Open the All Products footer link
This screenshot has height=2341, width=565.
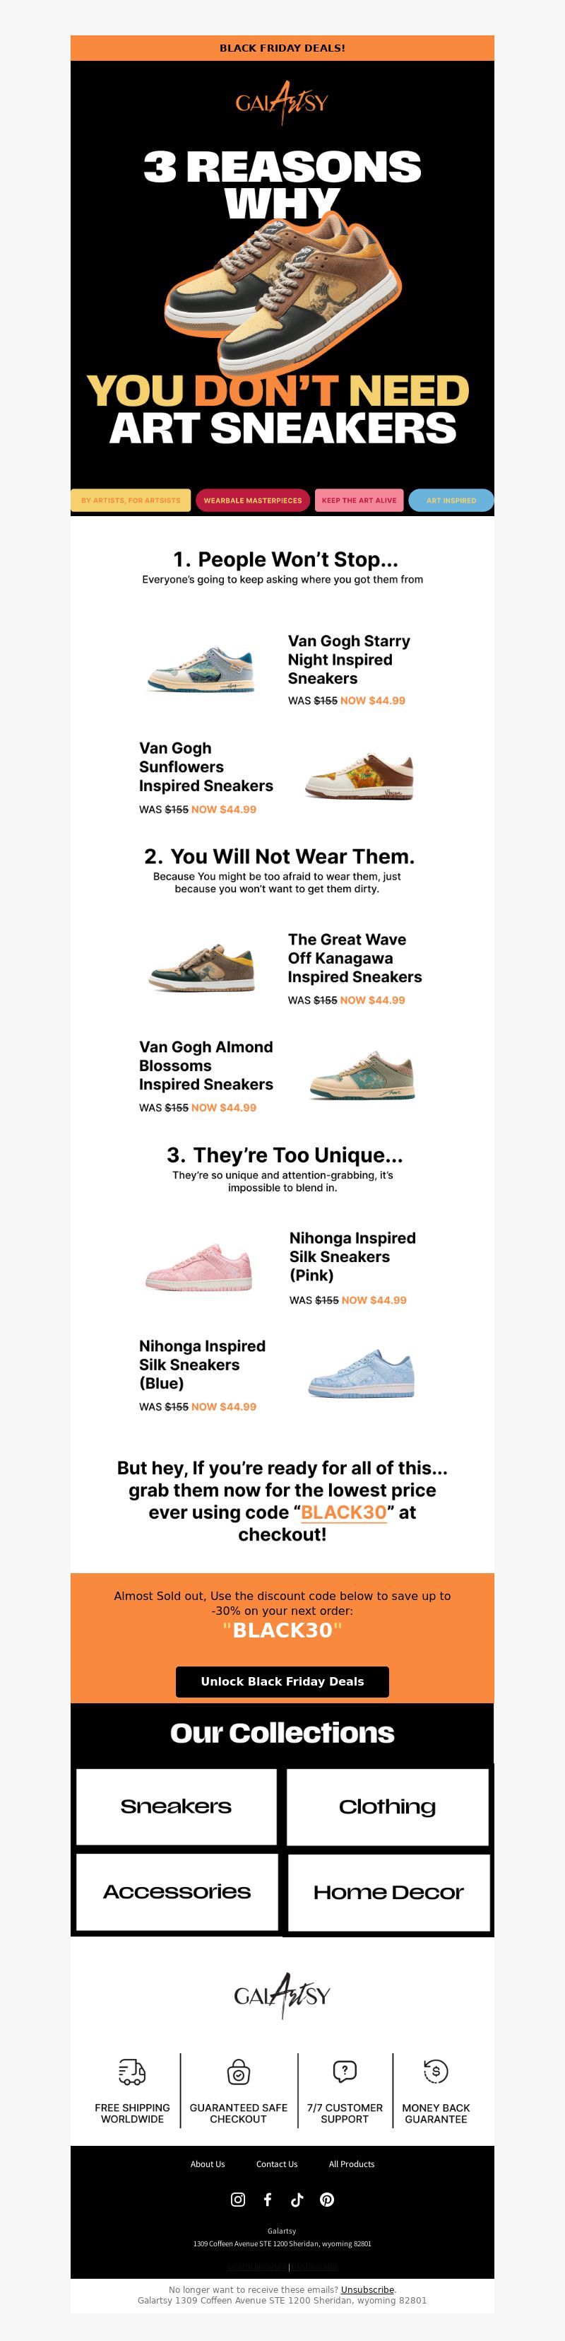tap(352, 2164)
